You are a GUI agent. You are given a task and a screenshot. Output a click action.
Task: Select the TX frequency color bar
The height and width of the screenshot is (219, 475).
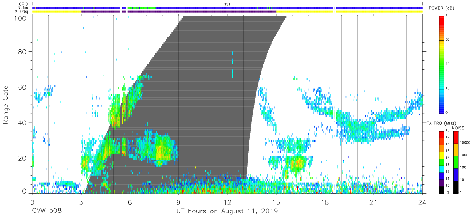[x=441, y=162]
